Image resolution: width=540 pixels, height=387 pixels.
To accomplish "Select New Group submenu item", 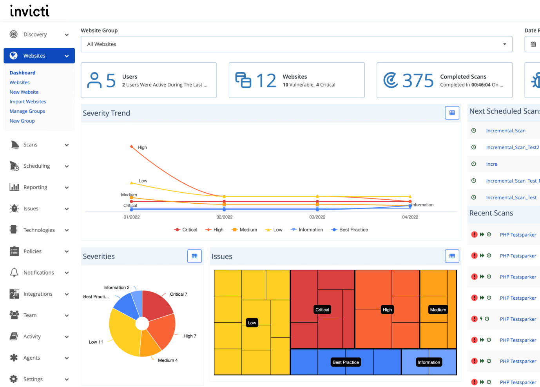I will 22,121.
